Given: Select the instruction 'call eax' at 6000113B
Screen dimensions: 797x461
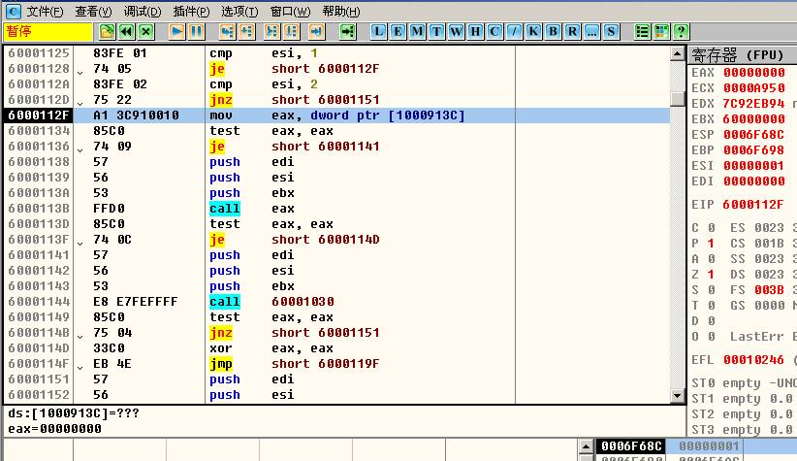Looking at the screenshot, I should [x=336, y=209].
